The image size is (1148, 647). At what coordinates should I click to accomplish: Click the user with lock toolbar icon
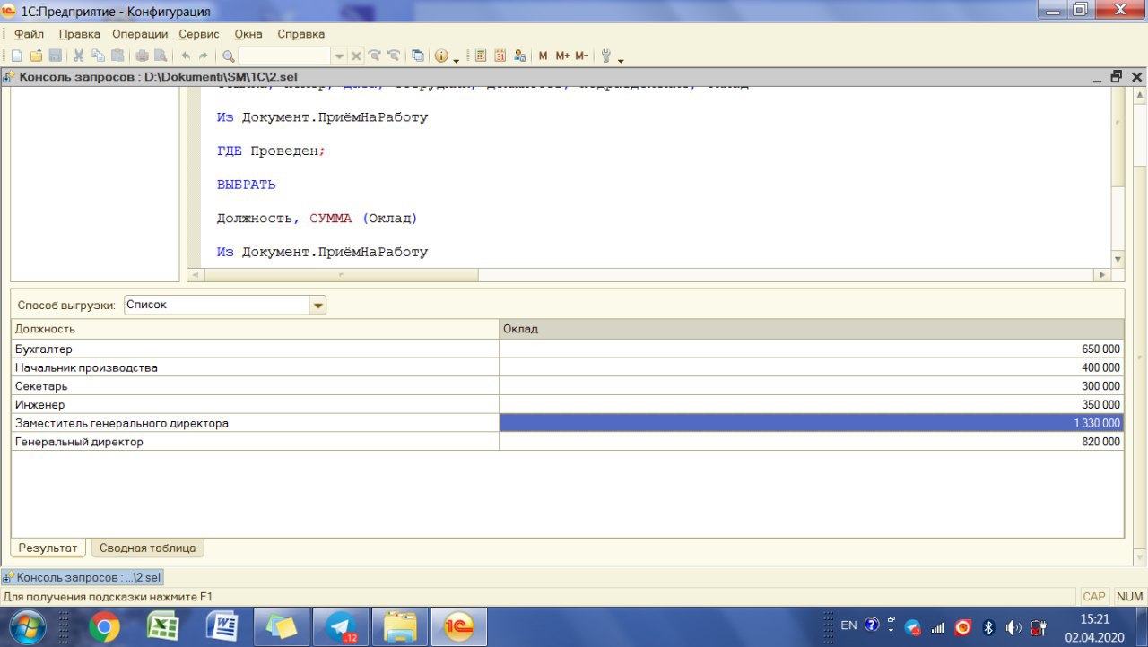coord(520,56)
